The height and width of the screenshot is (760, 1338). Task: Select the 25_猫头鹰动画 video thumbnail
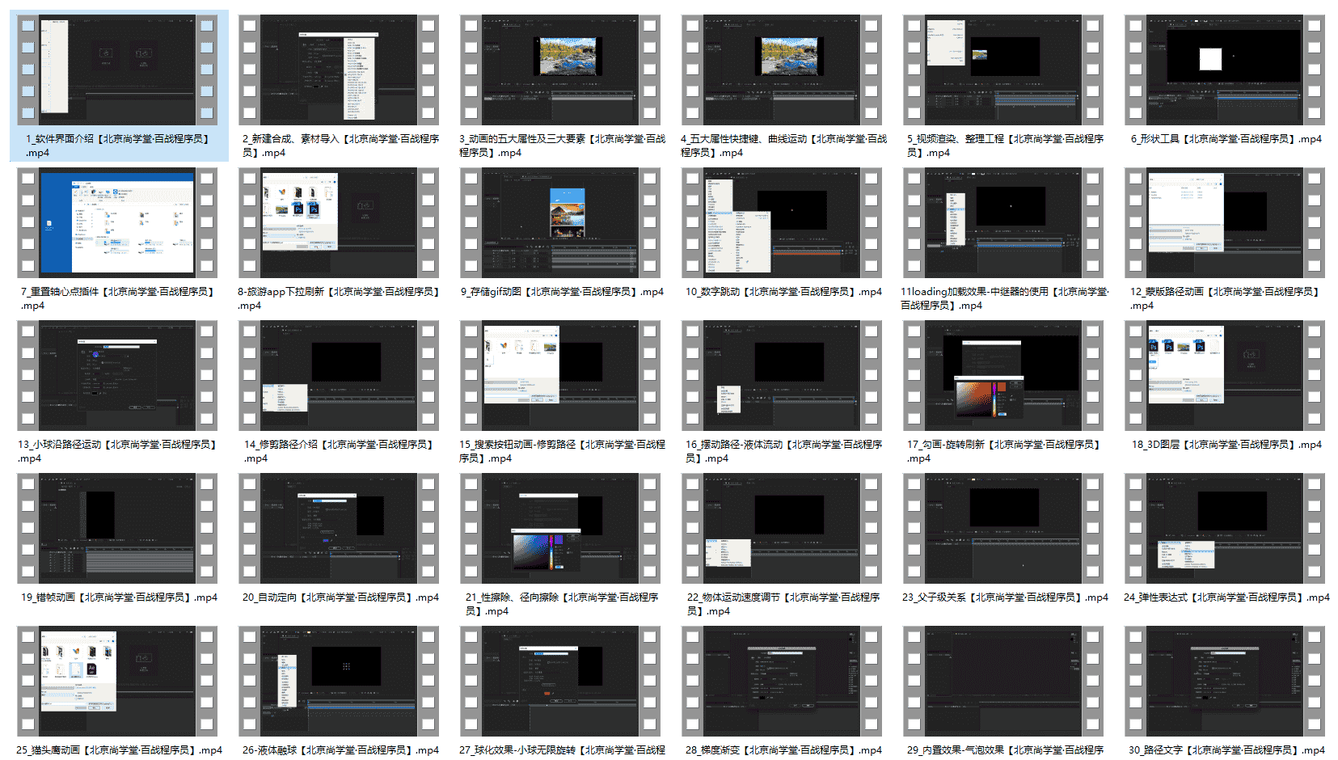(x=117, y=681)
